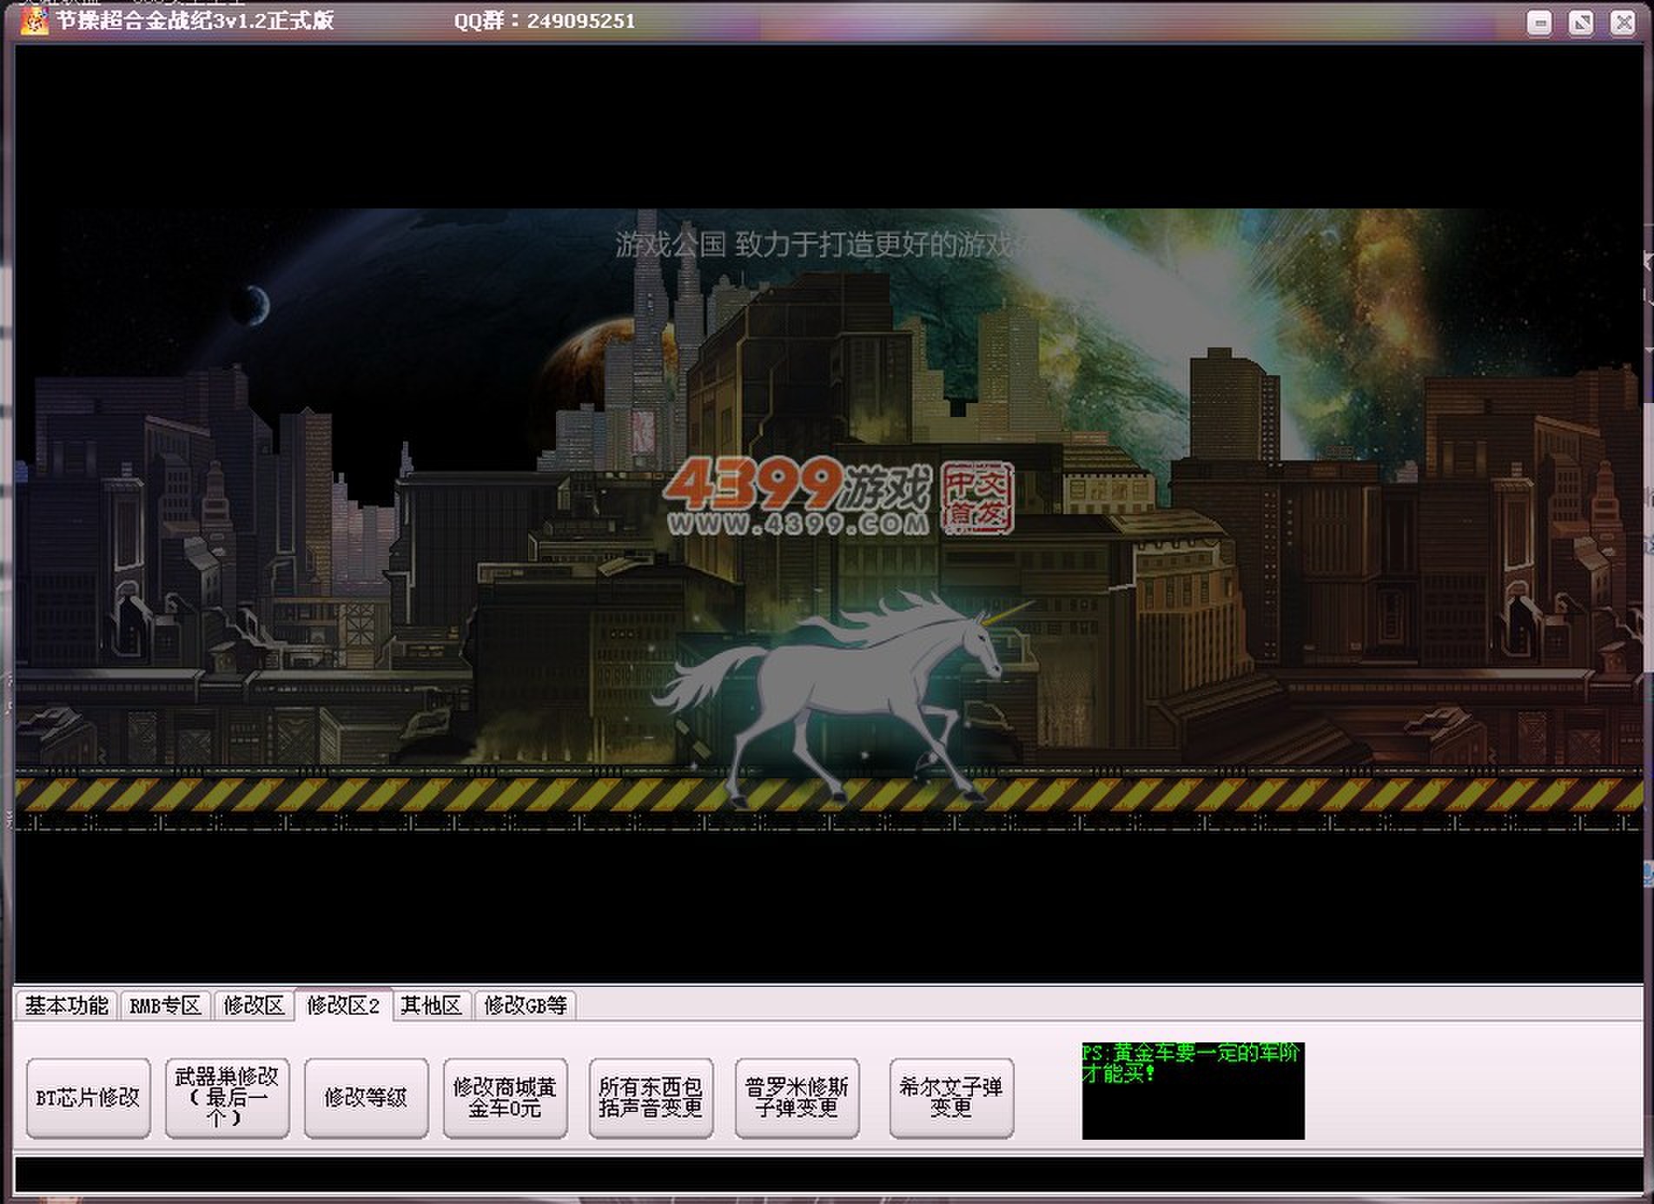
Task: Maximize the trainer window
Action: (1580, 23)
